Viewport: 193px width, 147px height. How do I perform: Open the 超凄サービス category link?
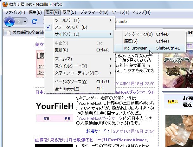98,131
